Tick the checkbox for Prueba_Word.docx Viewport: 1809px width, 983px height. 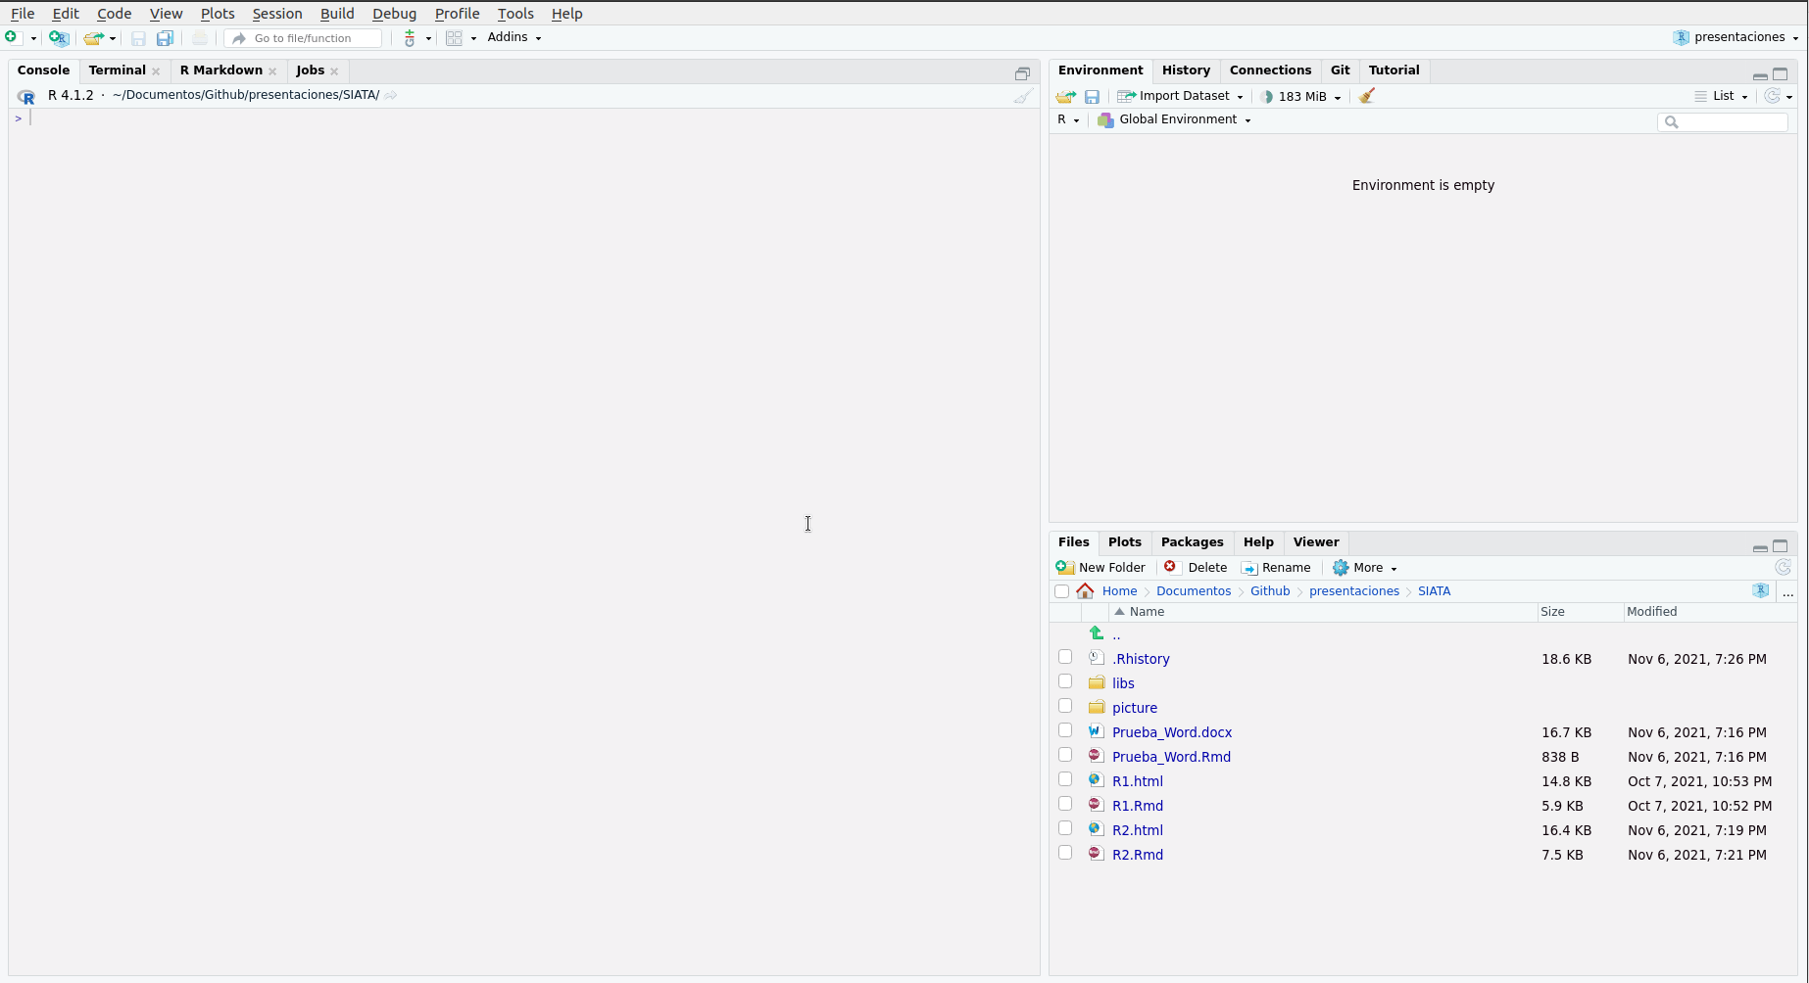pyautogui.click(x=1065, y=730)
